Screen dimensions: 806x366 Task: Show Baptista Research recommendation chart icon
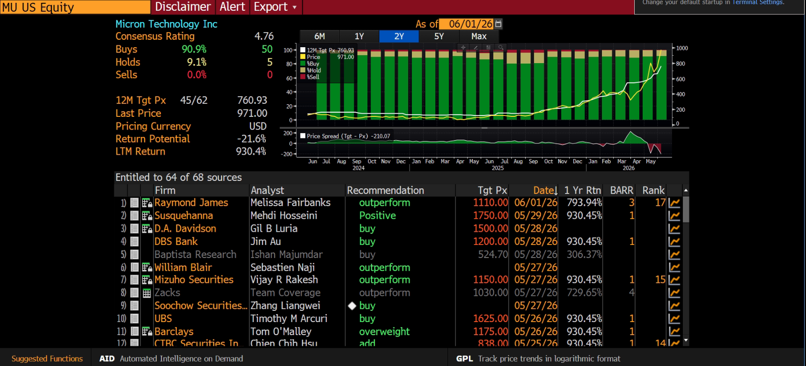click(674, 255)
